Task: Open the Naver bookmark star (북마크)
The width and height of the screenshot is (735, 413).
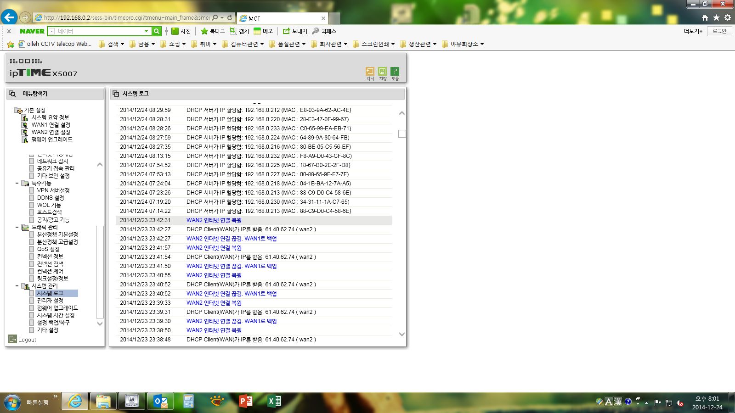Action: [213, 31]
